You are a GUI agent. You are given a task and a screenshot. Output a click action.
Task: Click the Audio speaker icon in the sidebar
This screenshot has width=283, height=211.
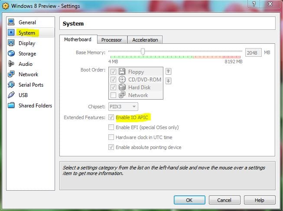(x=11, y=64)
